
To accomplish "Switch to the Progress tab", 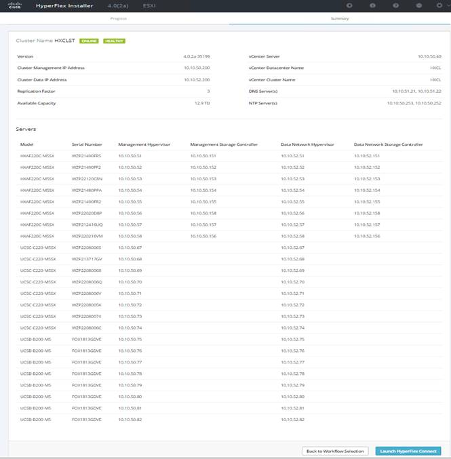I will pyautogui.click(x=119, y=18).
